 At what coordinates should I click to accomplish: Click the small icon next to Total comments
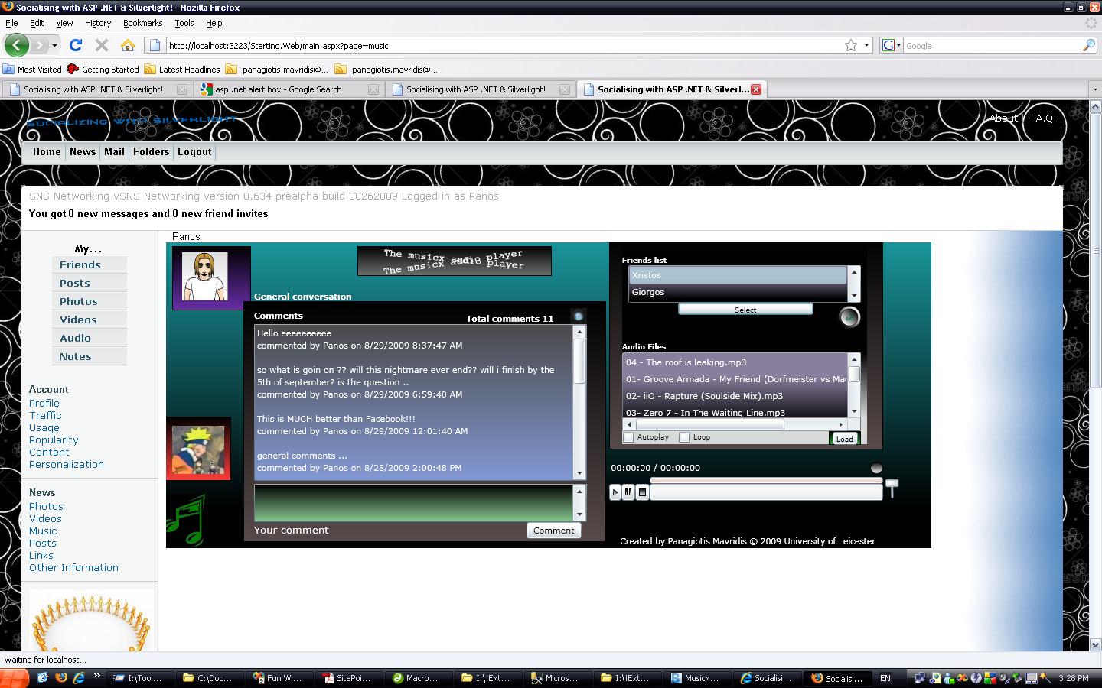pyautogui.click(x=579, y=316)
